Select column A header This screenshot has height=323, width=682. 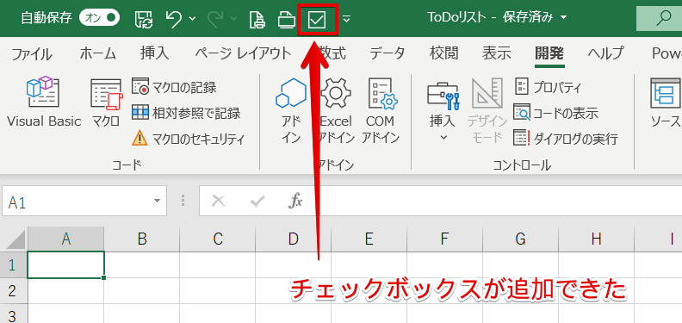pyautogui.click(x=65, y=239)
